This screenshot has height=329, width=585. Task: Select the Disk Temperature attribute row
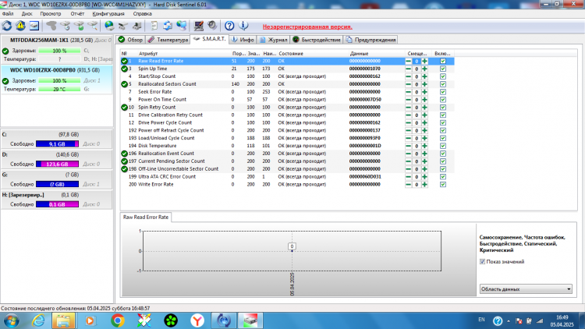coord(287,146)
